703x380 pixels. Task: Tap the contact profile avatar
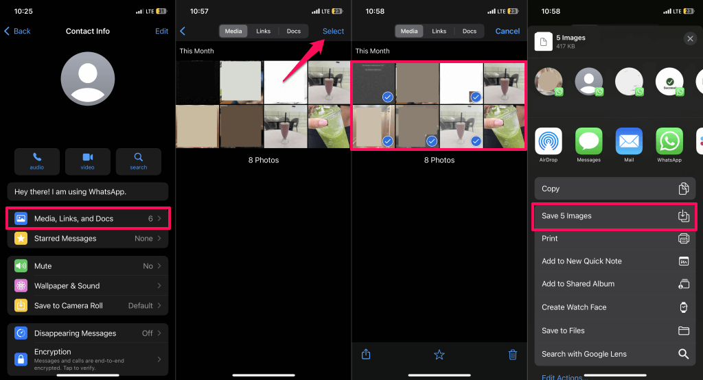[88, 79]
